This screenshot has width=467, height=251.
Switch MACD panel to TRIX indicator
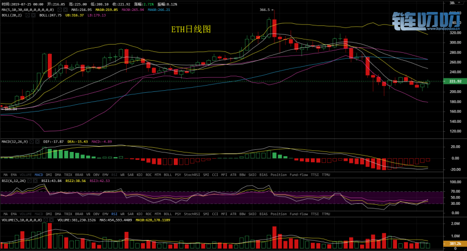point(68,175)
